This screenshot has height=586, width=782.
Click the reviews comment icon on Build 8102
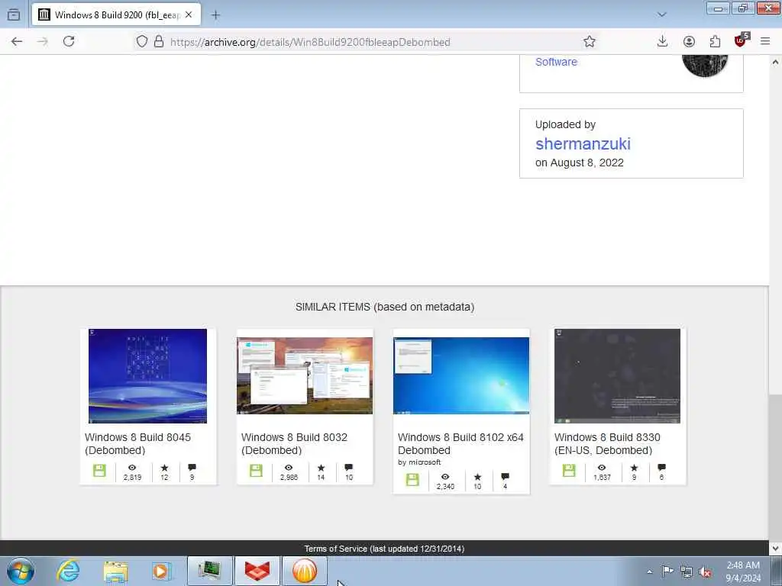(x=506, y=476)
